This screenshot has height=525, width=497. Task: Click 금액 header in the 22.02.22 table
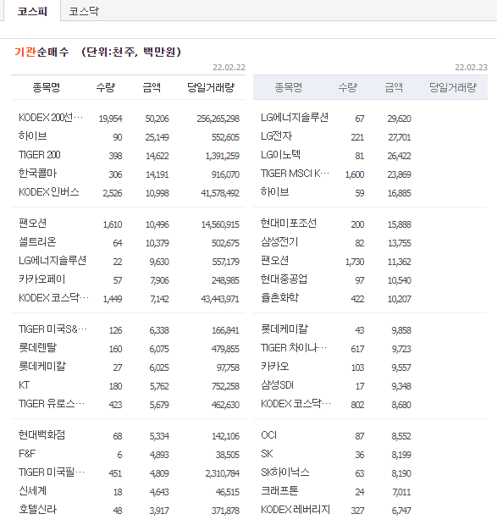152,87
